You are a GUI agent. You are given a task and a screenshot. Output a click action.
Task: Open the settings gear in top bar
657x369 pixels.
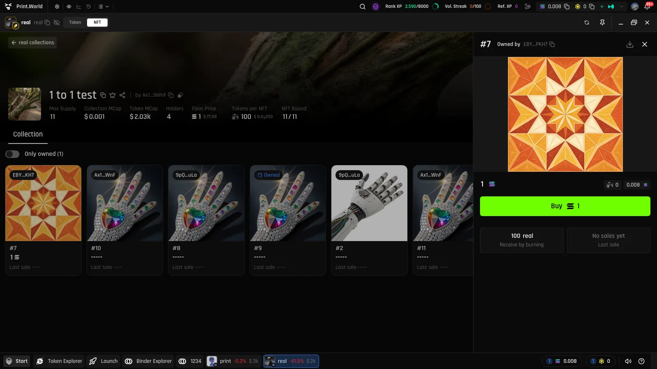pos(57,7)
